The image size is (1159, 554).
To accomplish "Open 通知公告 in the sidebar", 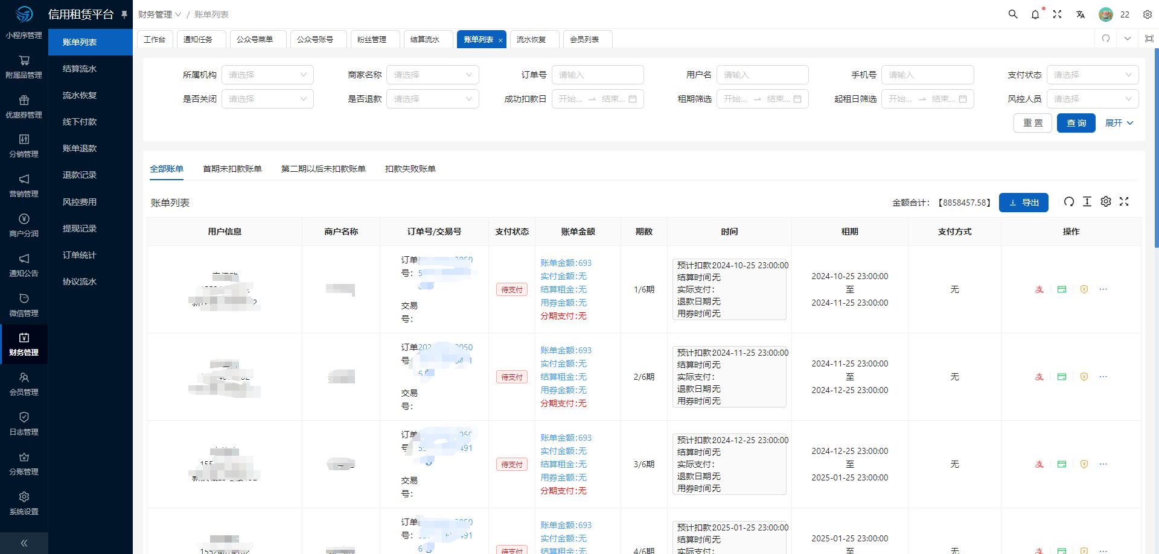I will (24, 265).
